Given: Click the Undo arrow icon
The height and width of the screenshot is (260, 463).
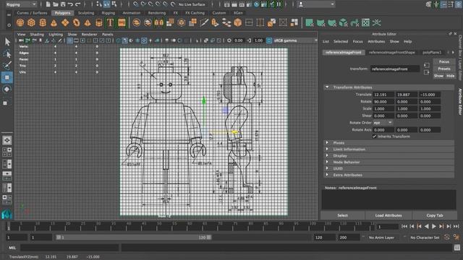Looking at the screenshot, I should (x=70, y=4).
